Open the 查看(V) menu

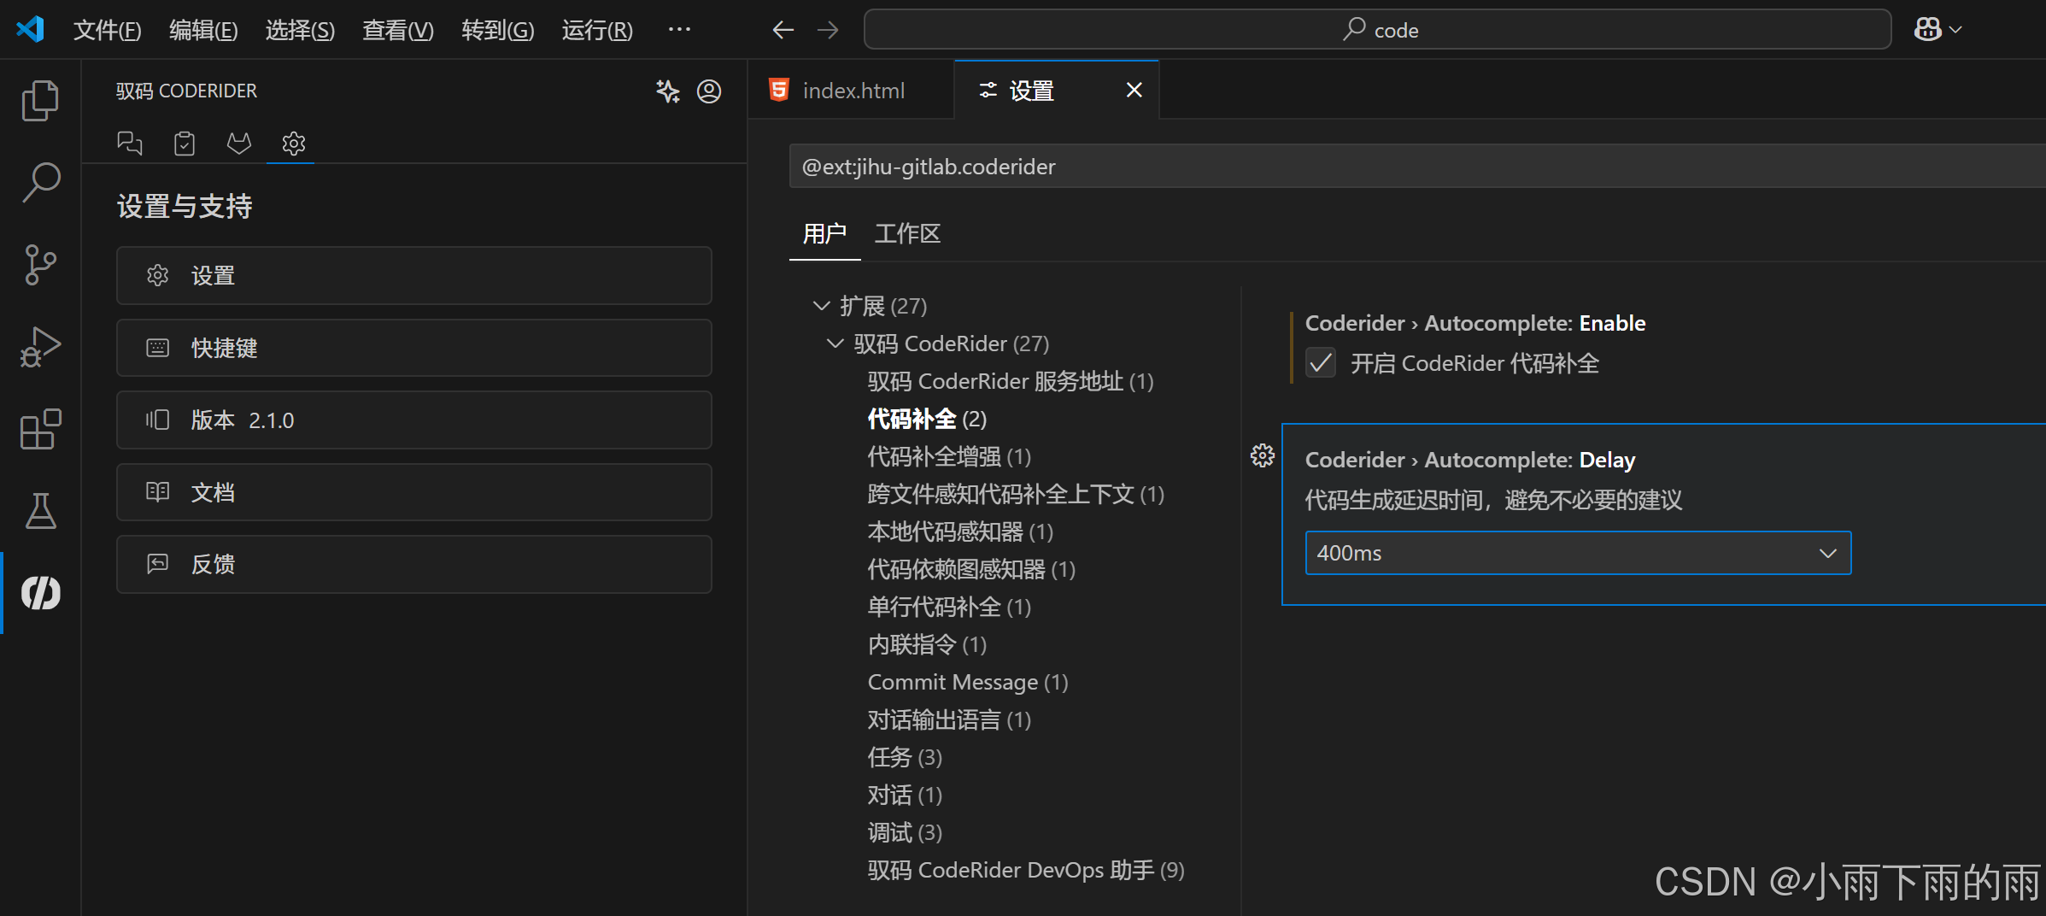[398, 31]
